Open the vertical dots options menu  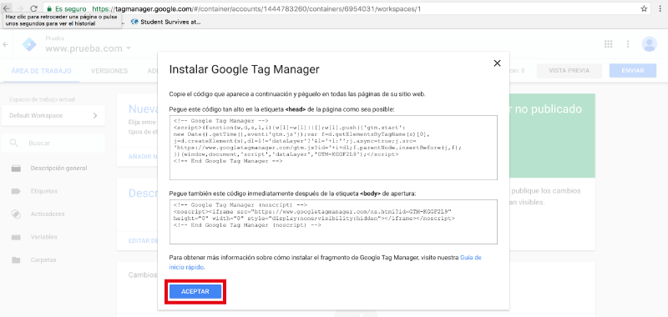point(628,44)
